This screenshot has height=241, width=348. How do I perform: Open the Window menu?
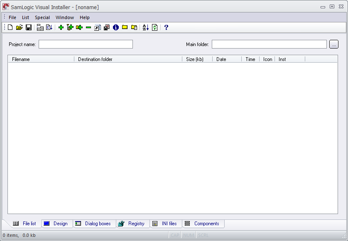pos(65,17)
